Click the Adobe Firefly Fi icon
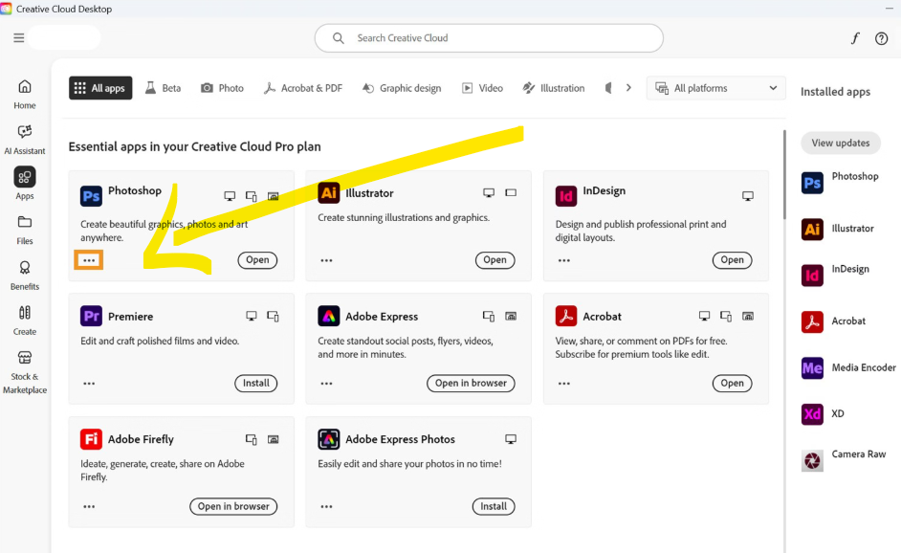Viewport: 901px width, 553px height. click(91, 439)
